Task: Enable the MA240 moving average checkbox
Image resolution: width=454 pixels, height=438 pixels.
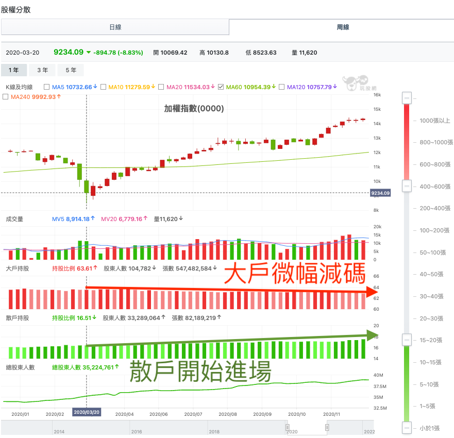Action: pyautogui.click(x=5, y=97)
